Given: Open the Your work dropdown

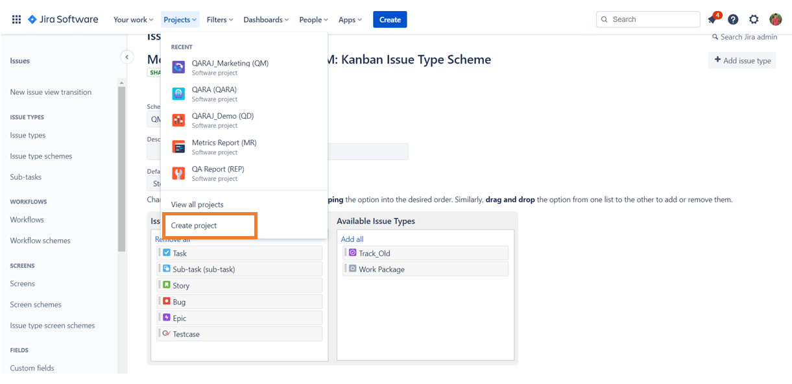Looking at the screenshot, I should coord(134,19).
